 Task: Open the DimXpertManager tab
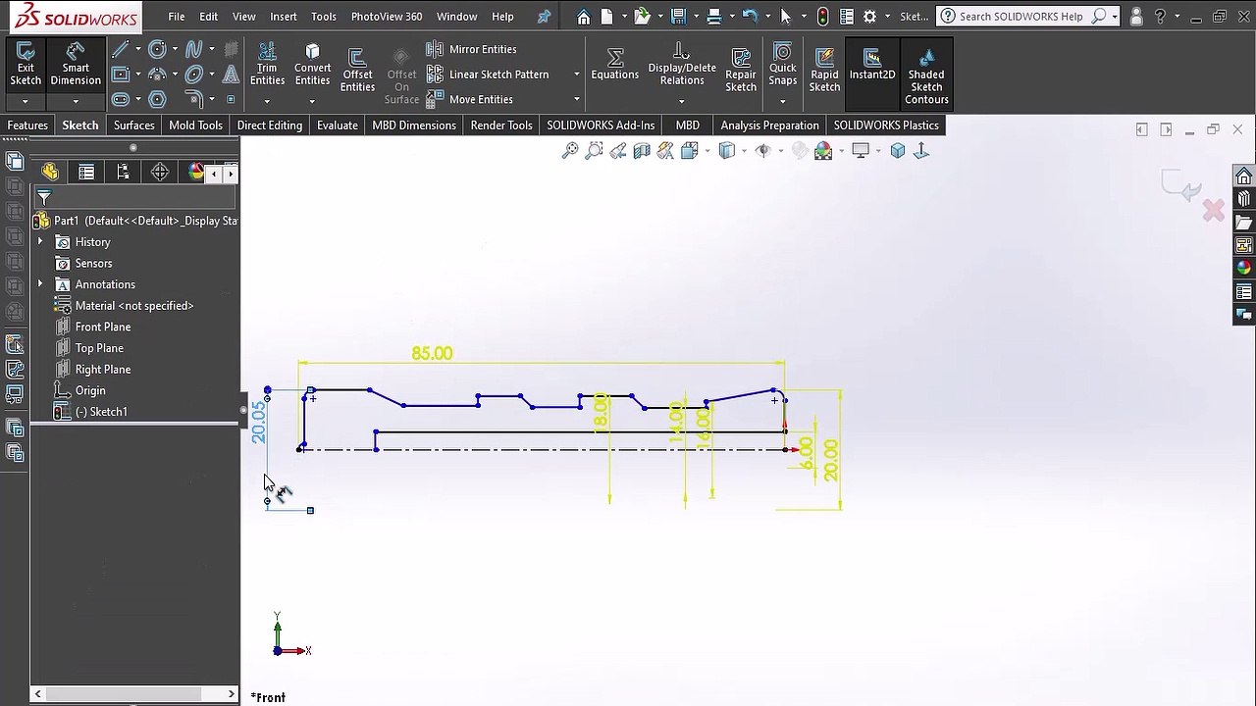(x=160, y=173)
